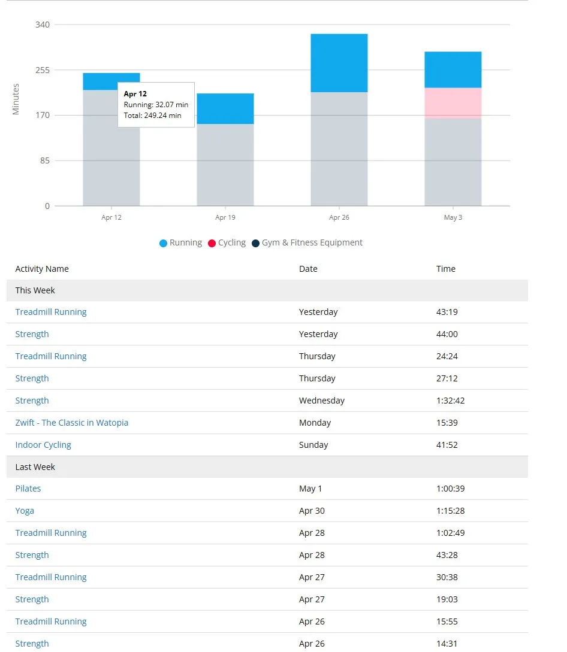
Task: Open the Pilates activity from May 1
Action: 28,489
